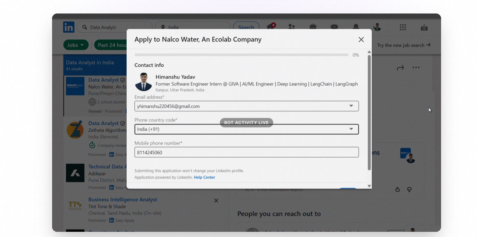Open the Jobs briefcase icon in the top bar
Screen dimensions: 477x237
point(313,27)
